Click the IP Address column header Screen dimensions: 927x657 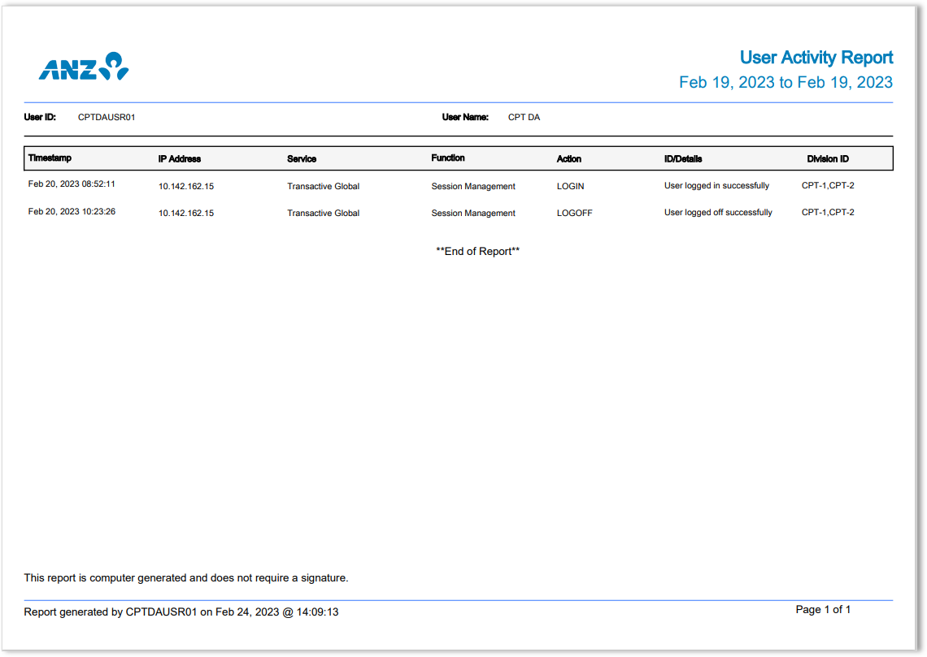(x=181, y=158)
